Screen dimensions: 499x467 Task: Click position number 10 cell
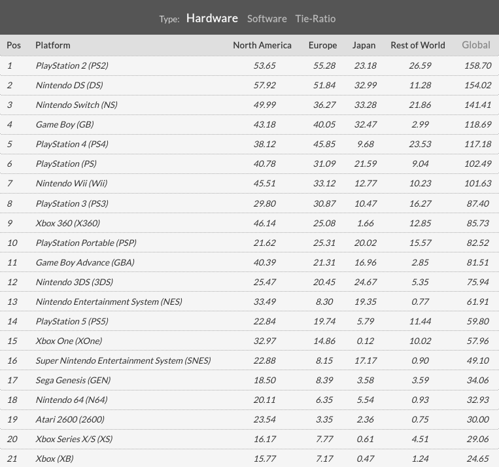[x=12, y=243]
